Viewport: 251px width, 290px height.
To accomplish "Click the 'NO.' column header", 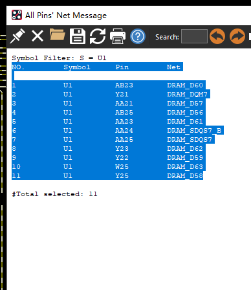I will [x=18, y=67].
